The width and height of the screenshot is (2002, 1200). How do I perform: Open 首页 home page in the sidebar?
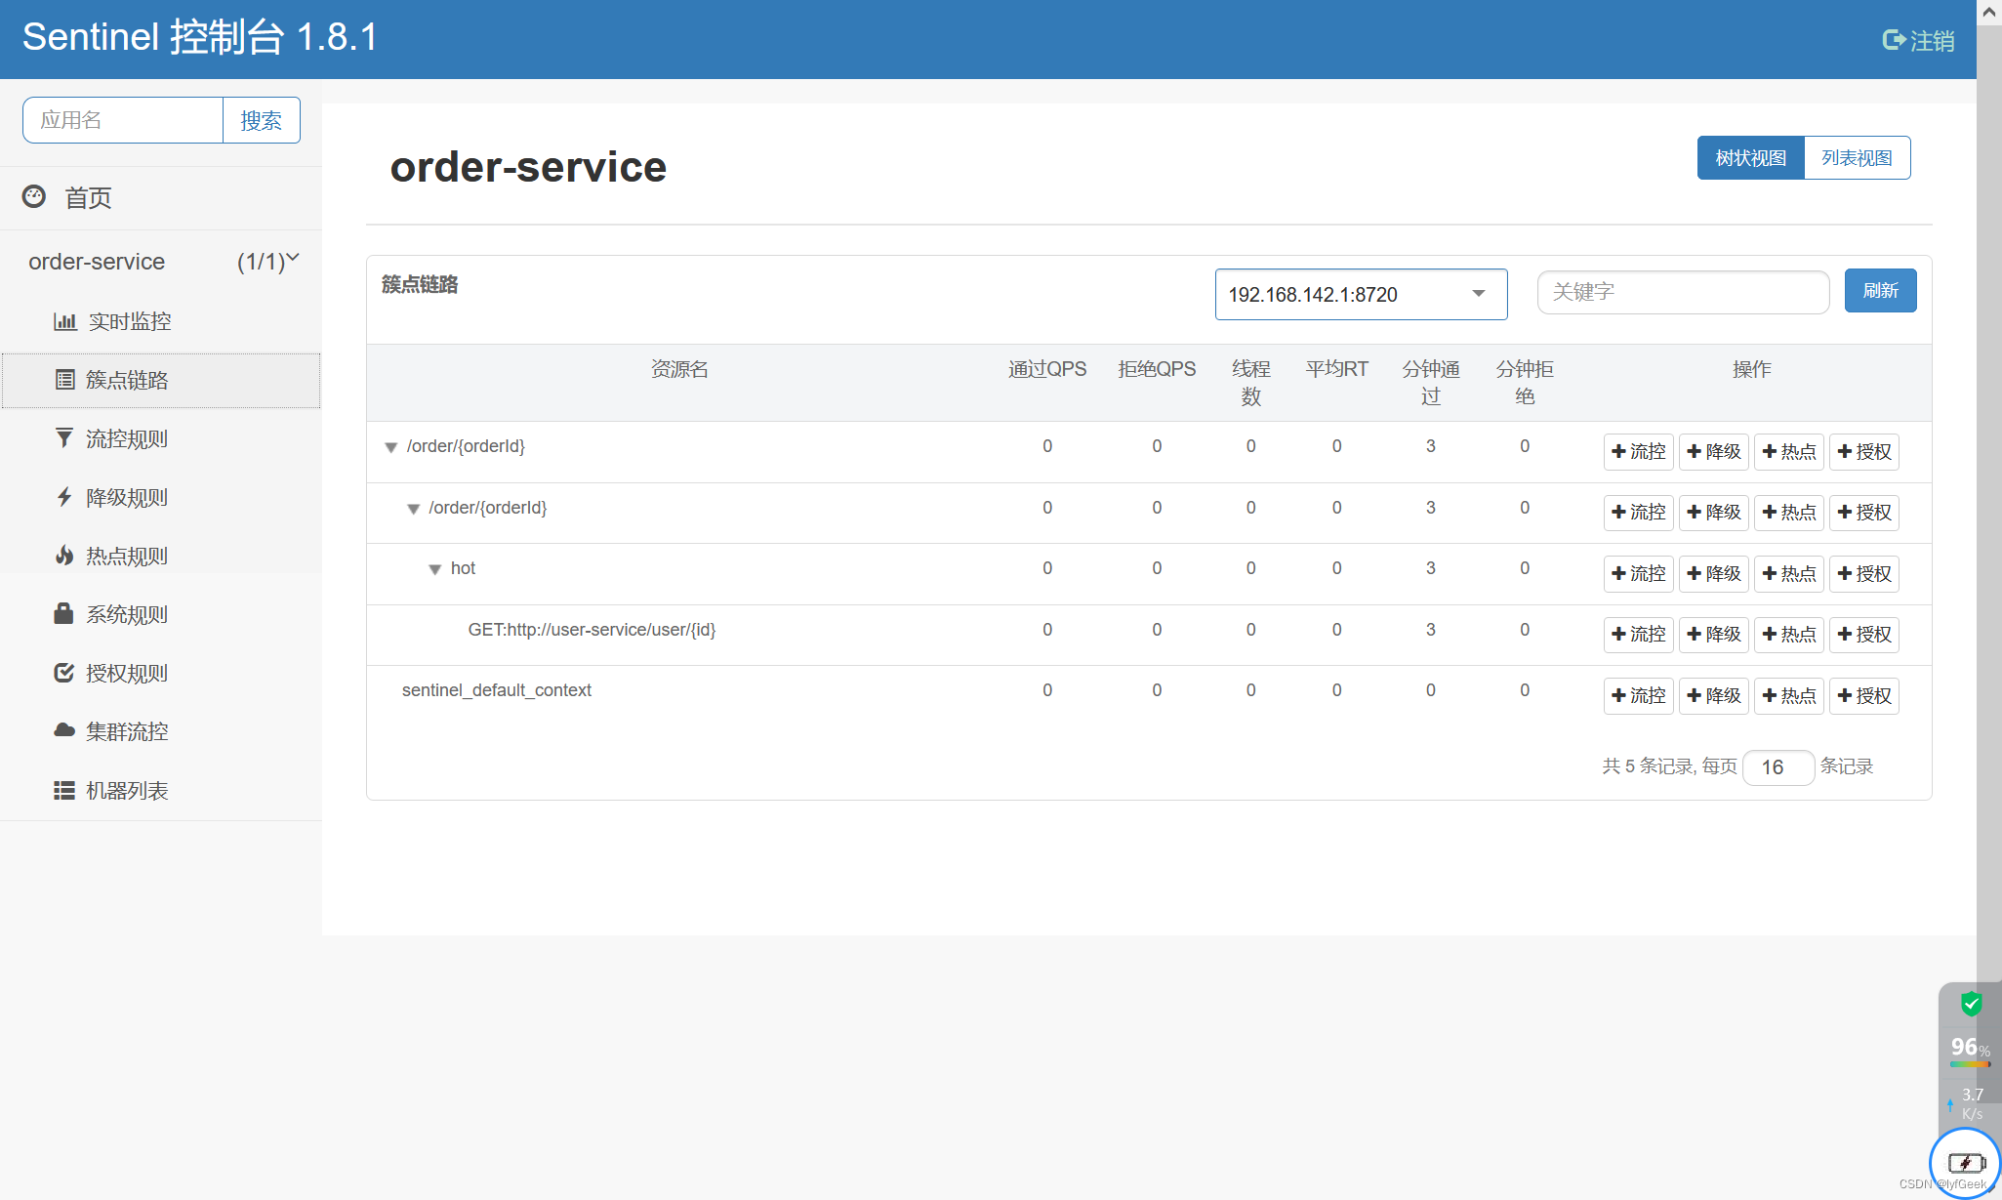click(x=160, y=197)
